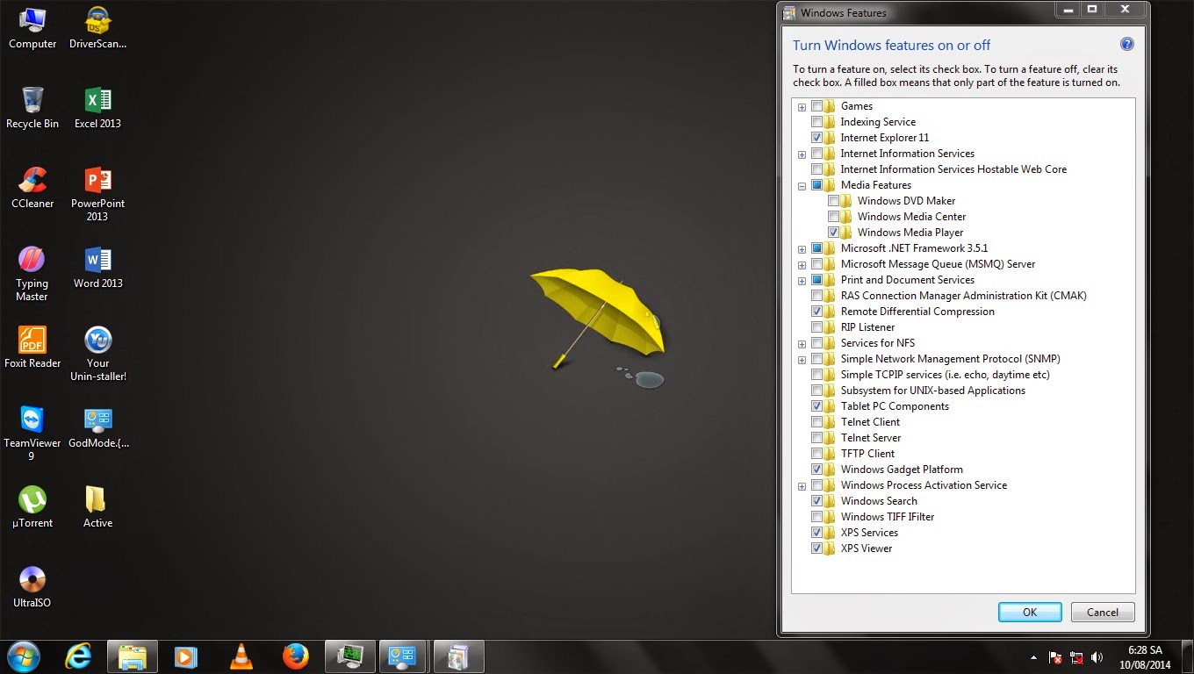This screenshot has height=674, width=1194.
Task: Expand Windows Process Activation Service node
Action: tap(802, 486)
